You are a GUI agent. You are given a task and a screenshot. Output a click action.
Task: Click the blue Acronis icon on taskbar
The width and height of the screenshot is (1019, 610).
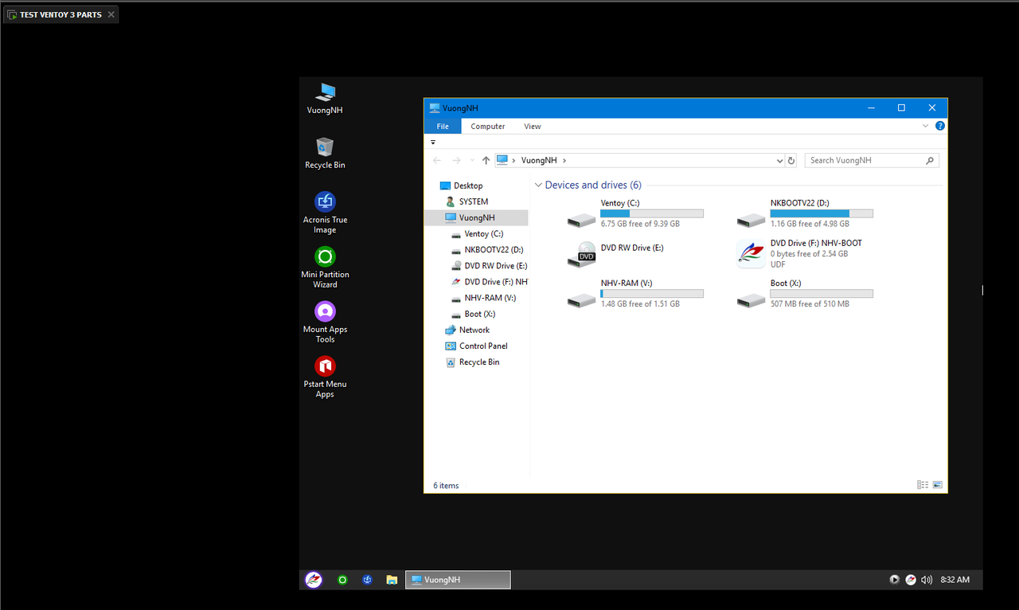(367, 580)
